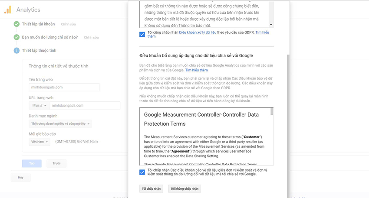Click scroll down arrow in top terms box
This screenshot has width=369, height=198.
[x=271, y=25]
